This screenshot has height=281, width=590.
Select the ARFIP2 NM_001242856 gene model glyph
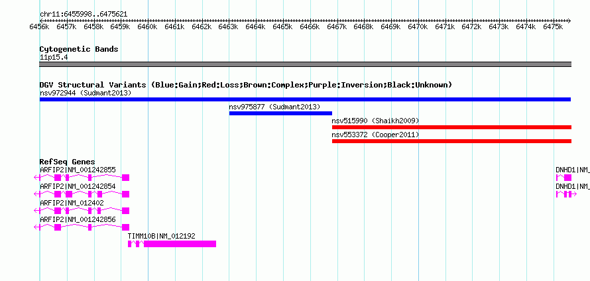82,227
